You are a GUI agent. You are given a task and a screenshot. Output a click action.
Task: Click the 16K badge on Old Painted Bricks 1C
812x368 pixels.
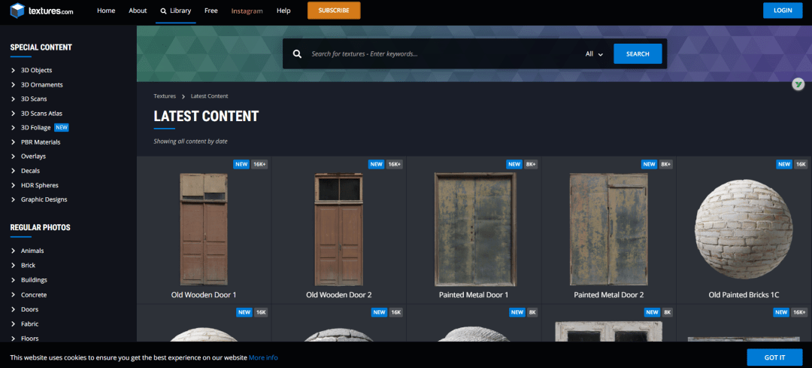coord(801,164)
